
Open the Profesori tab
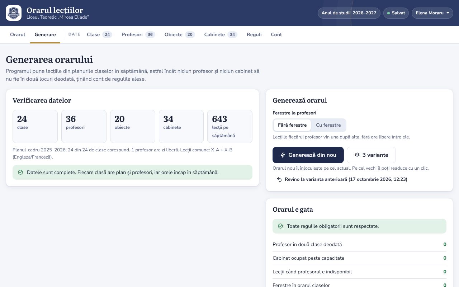[x=138, y=35]
